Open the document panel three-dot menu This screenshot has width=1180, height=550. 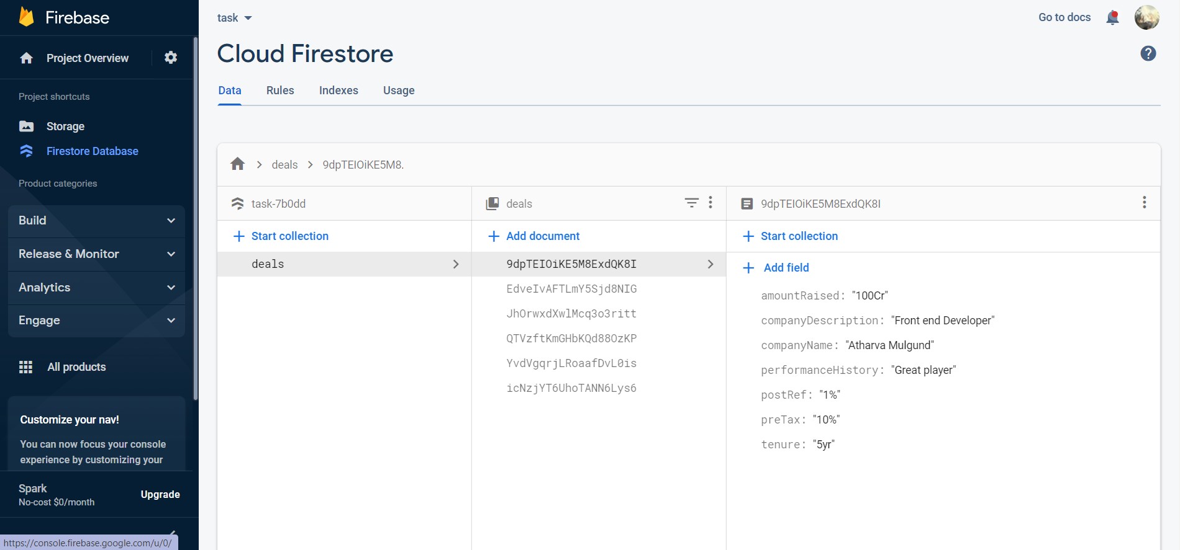click(1144, 203)
